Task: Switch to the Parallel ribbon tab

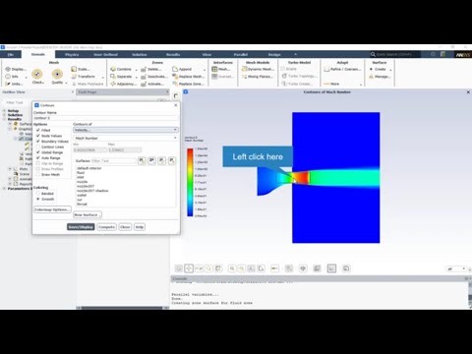Action: [x=241, y=54]
